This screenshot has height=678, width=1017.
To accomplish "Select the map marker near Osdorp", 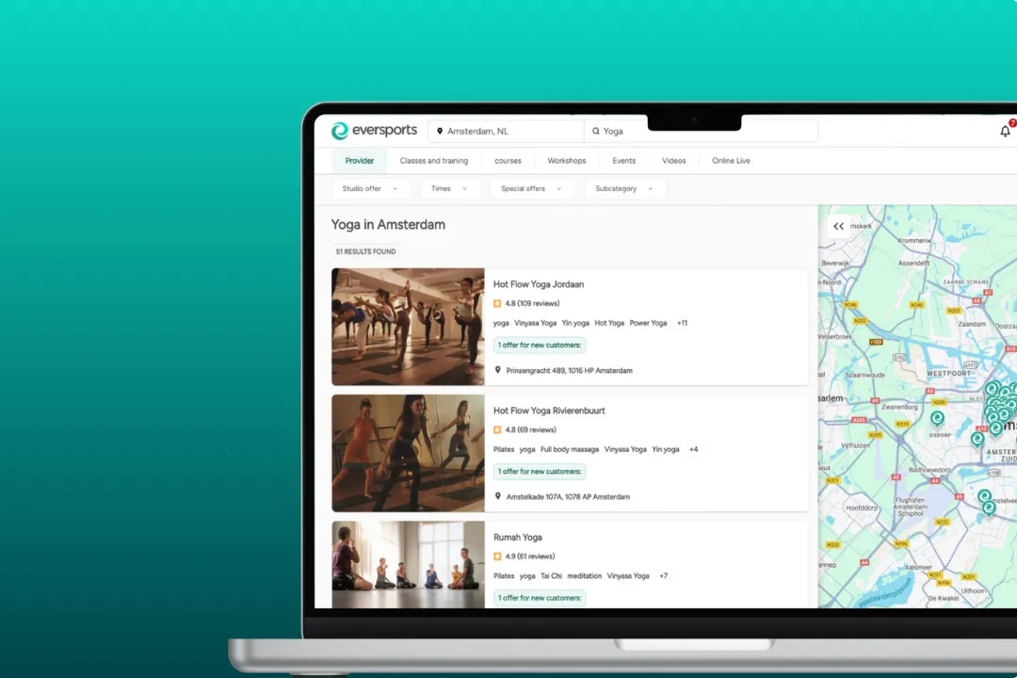I will click(937, 418).
